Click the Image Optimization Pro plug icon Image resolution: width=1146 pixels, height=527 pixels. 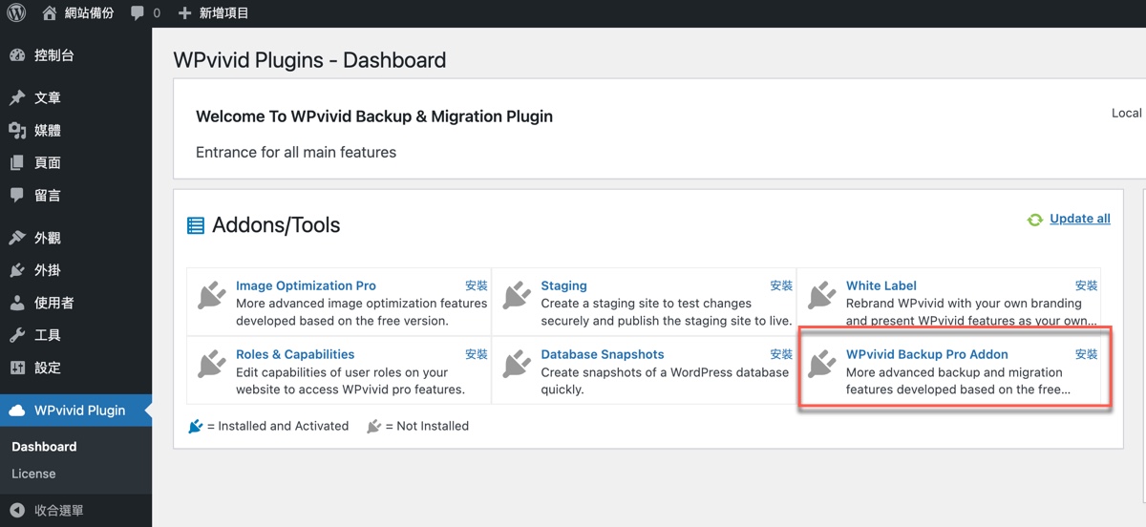212,295
